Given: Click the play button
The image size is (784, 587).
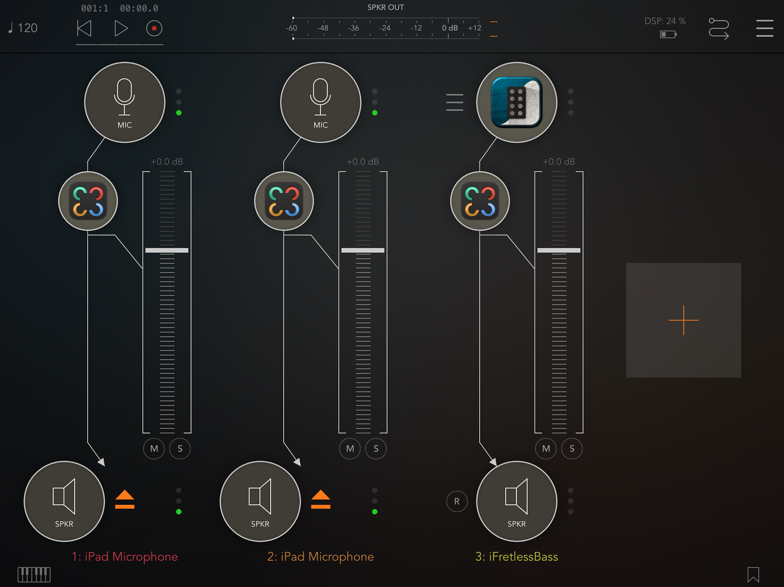Looking at the screenshot, I should pyautogui.click(x=121, y=28).
